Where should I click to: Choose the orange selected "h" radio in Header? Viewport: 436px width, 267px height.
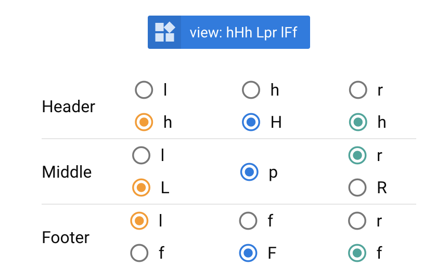144,123
